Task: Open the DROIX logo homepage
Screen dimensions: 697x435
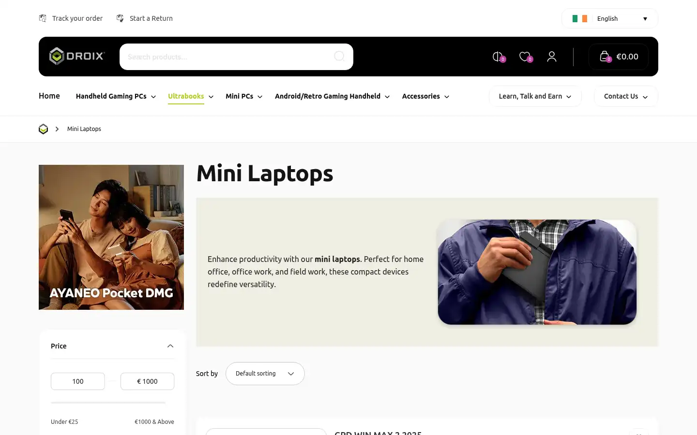Action: 77,57
